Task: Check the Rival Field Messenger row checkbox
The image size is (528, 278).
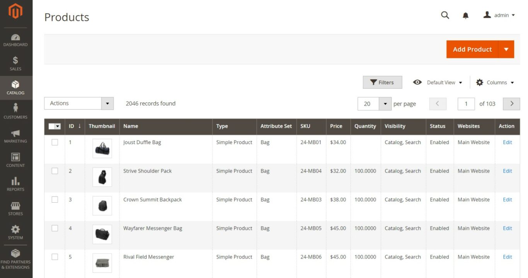Action: (x=55, y=256)
